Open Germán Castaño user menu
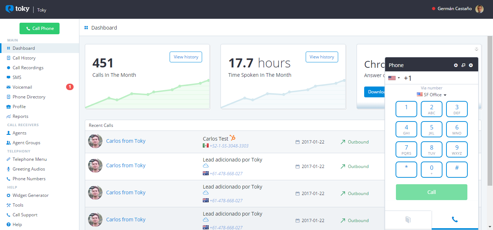The image size is (493, 230). [x=454, y=9]
